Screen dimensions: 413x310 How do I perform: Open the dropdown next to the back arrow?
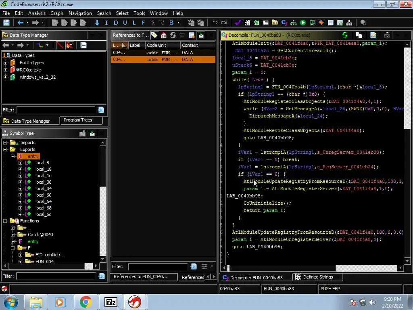pos(27,23)
